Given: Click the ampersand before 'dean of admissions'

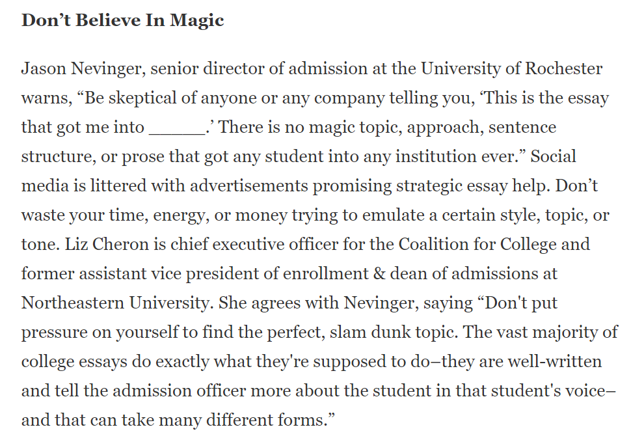Looking at the screenshot, I should (x=379, y=273).
